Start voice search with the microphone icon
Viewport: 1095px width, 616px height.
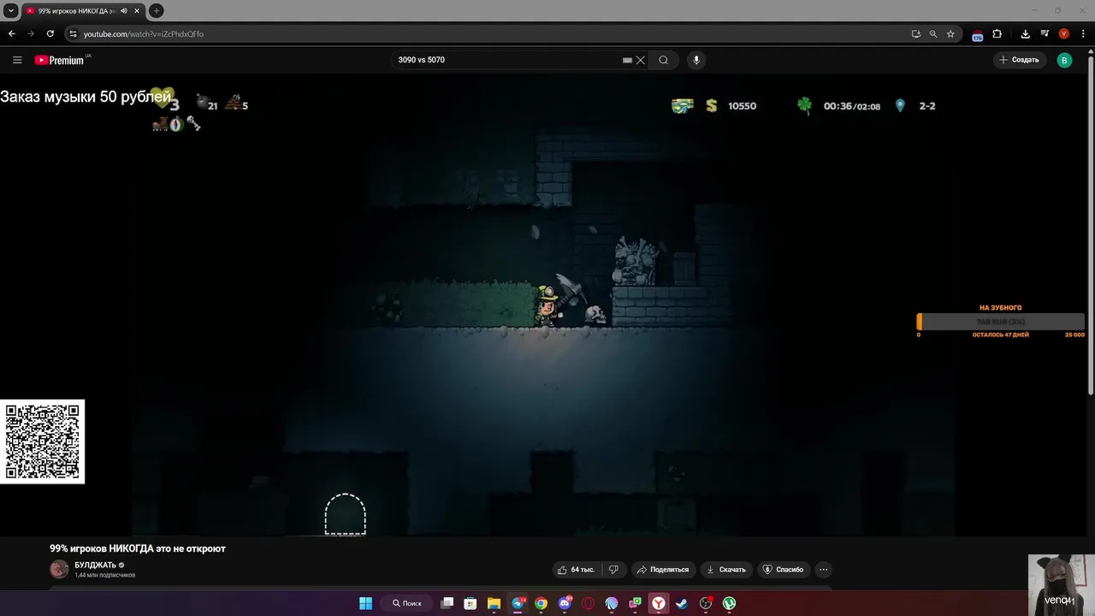point(696,60)
